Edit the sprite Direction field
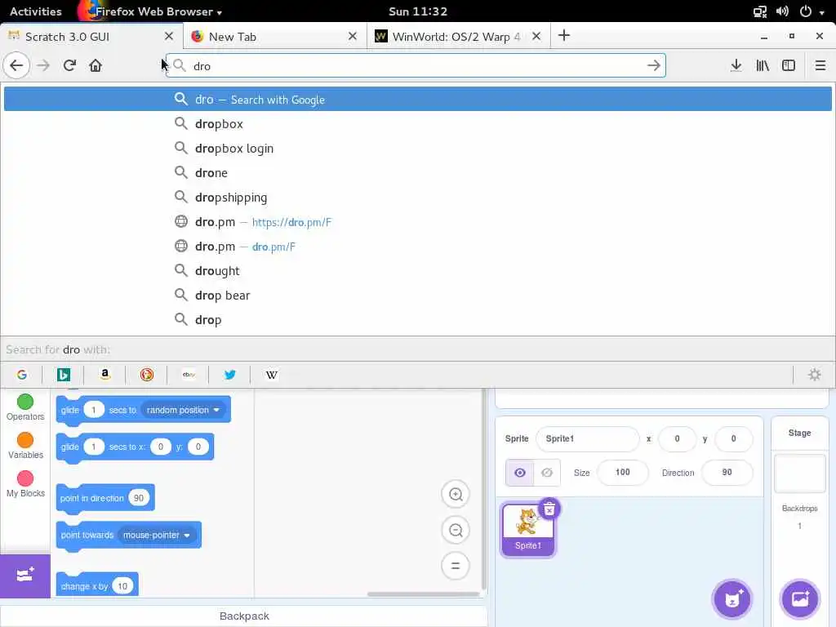 [x=727, y=473]
